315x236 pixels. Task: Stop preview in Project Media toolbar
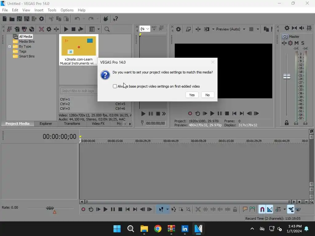[74, 29]
